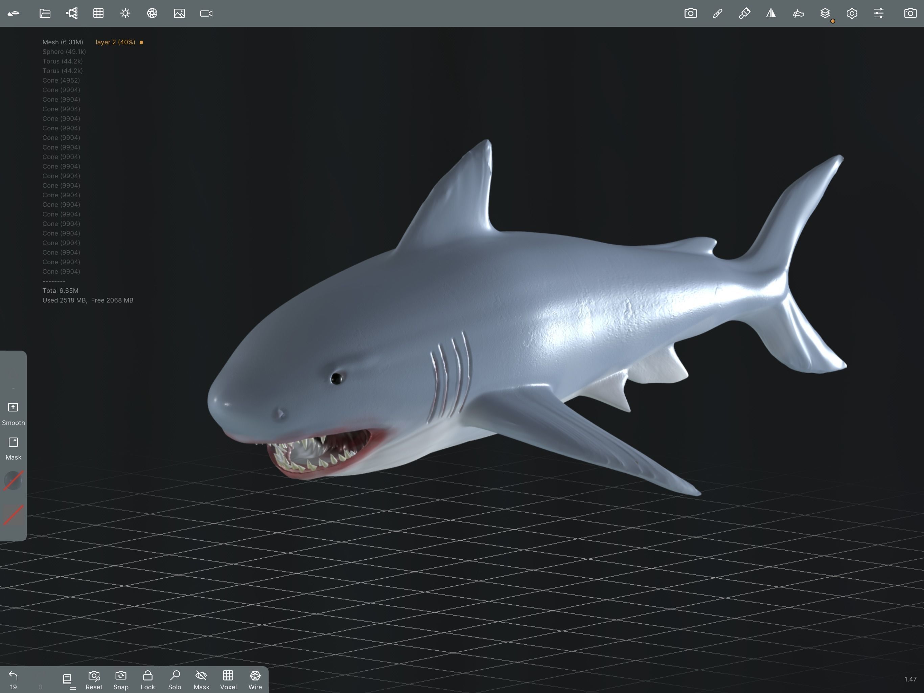The width and height of the screenshot is (924, 693).
Task: Open the disabled alpha square swatch
Action: click(14, 515)
